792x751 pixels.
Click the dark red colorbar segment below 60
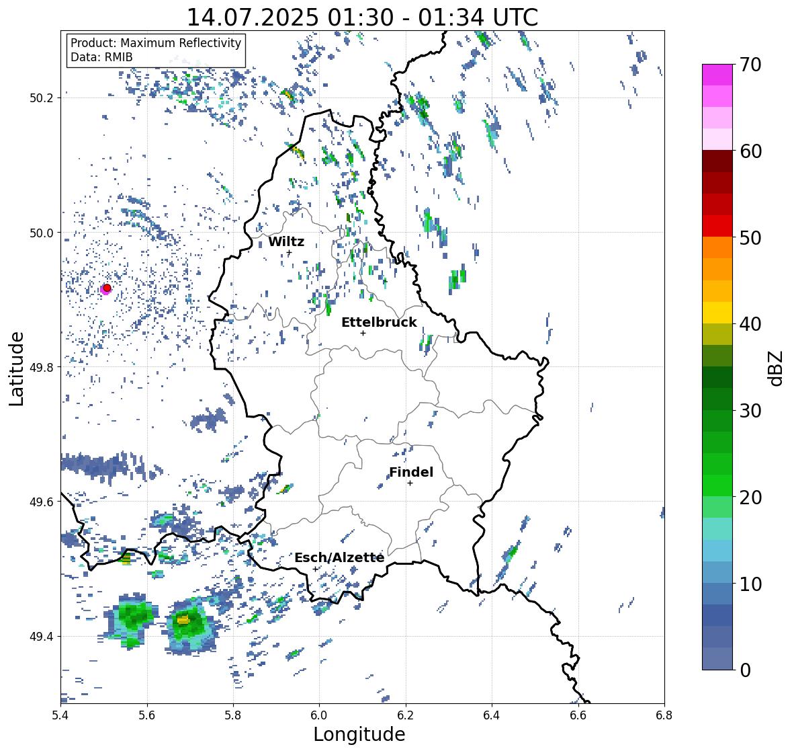(x=717, y=161)
